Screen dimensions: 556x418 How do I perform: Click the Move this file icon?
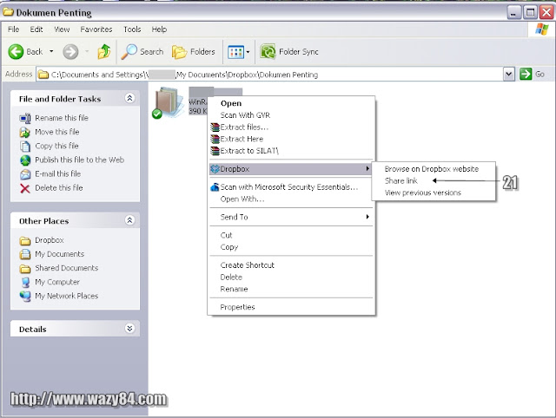pos(25,132)
